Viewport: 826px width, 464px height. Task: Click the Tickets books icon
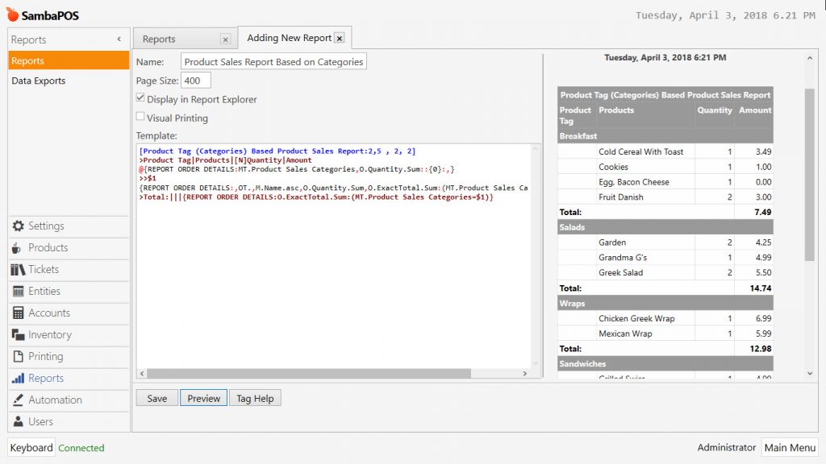(18, 269)
